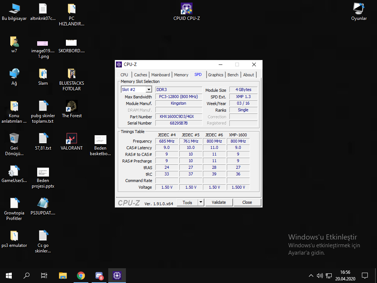Open the Oyunlar desktop folder

click(359, 8)
